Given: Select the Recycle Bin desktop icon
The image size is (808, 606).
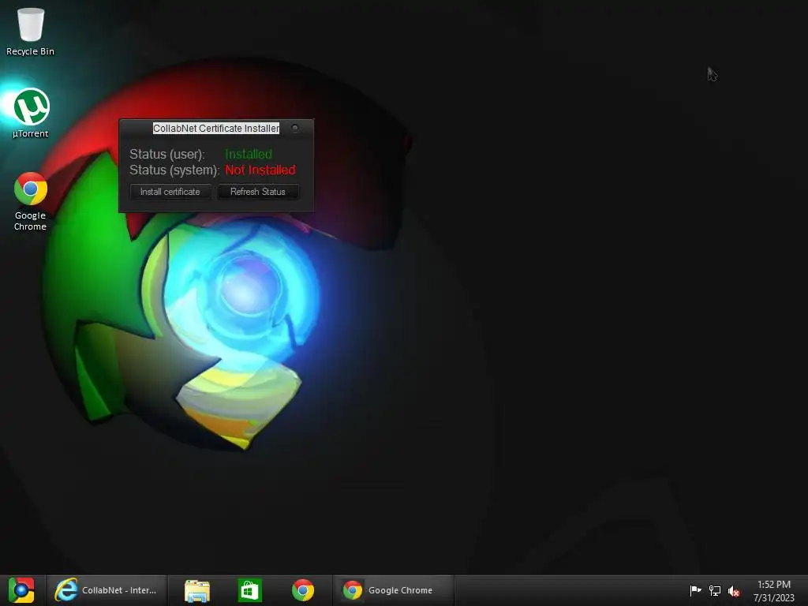Looking at the screenshot, I should point(31,31).
